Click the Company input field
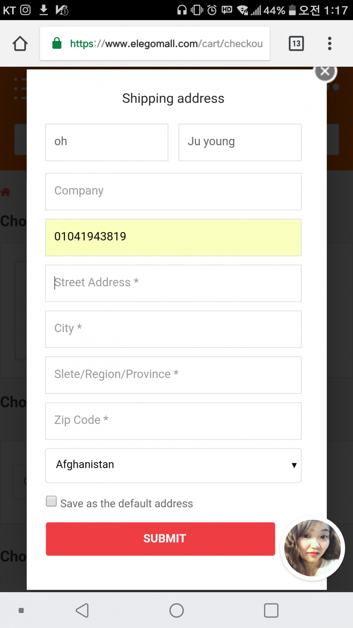 click(173, 191)
